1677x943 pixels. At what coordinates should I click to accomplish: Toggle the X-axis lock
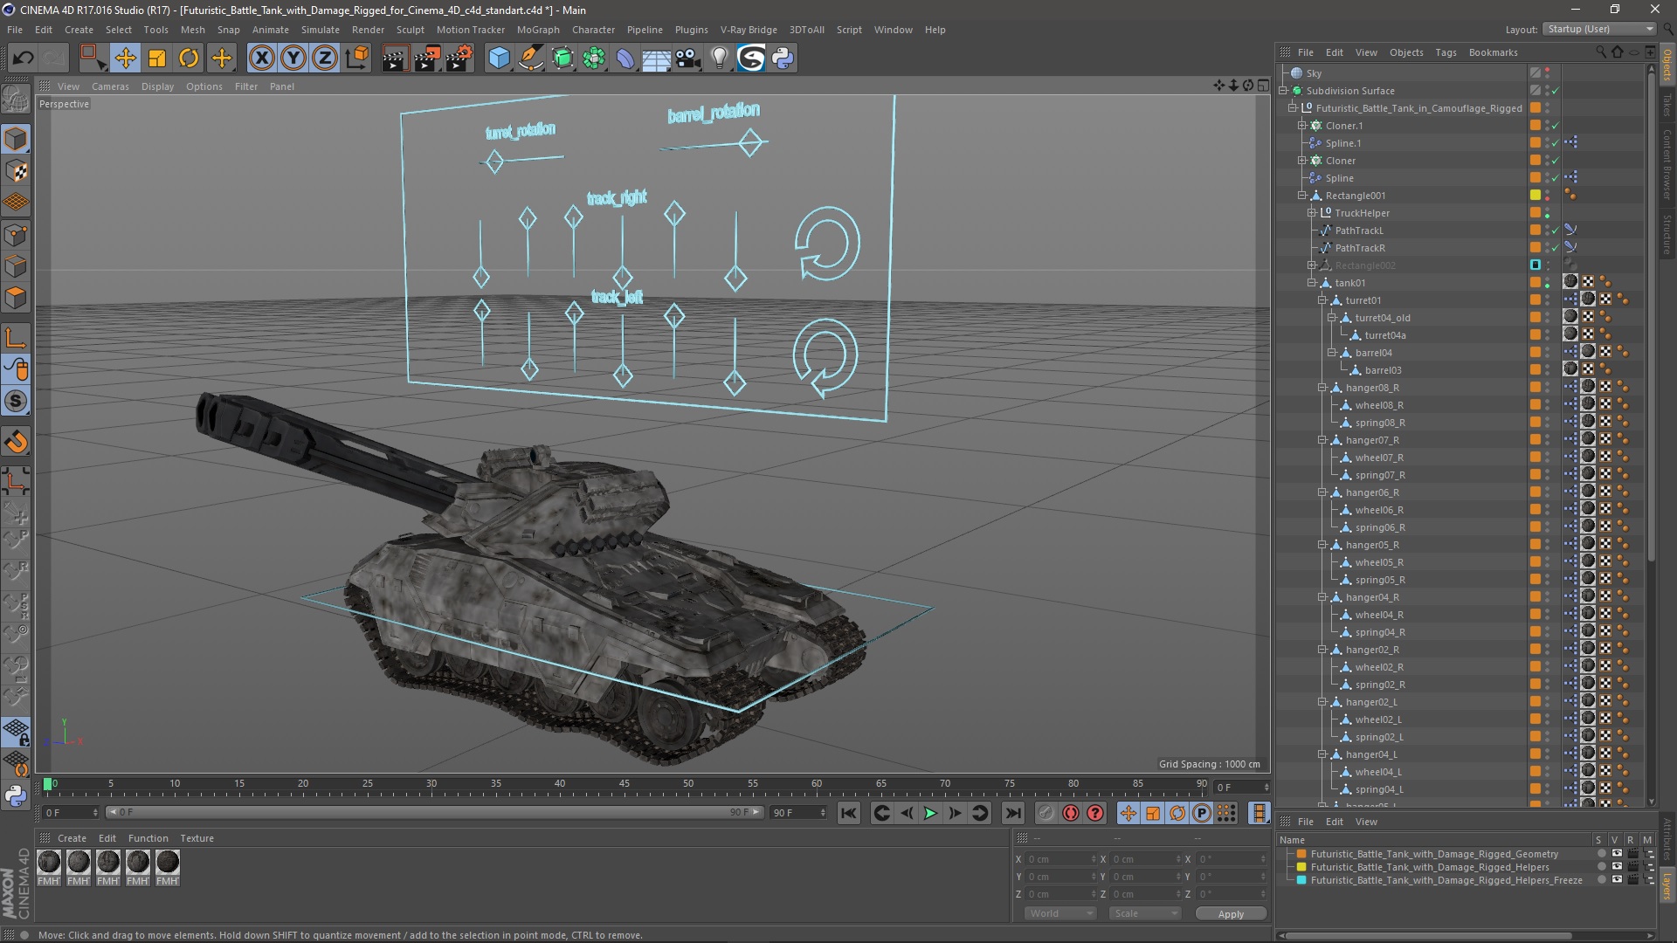click(261, 59)
